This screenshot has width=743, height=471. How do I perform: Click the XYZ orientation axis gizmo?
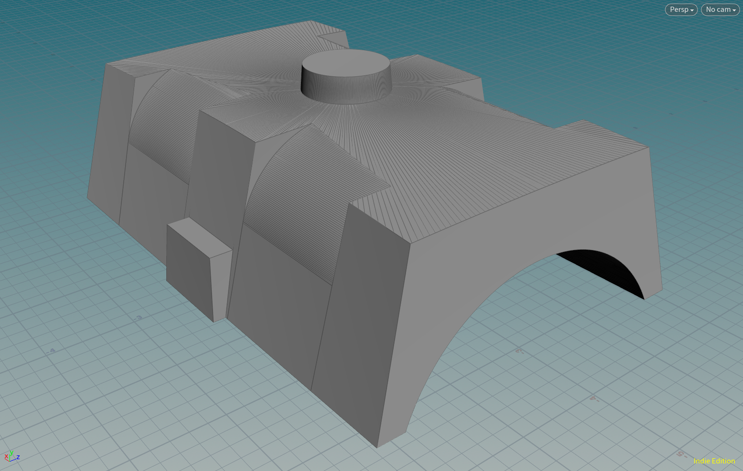pyautogui.click(x=11, y=457)
